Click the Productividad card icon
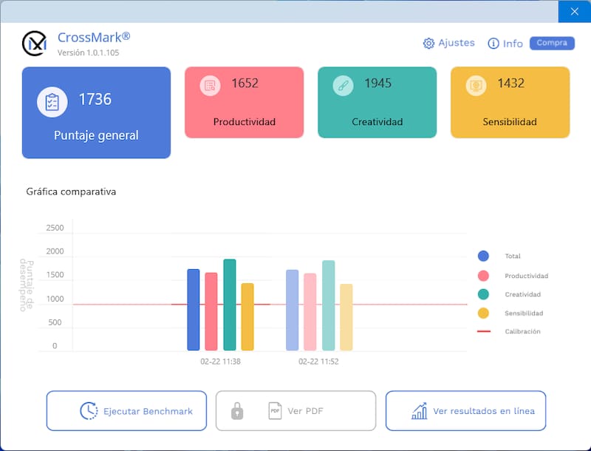Image resolution: width=591 pixels, height=451 pixels. (x=209, y=85)
